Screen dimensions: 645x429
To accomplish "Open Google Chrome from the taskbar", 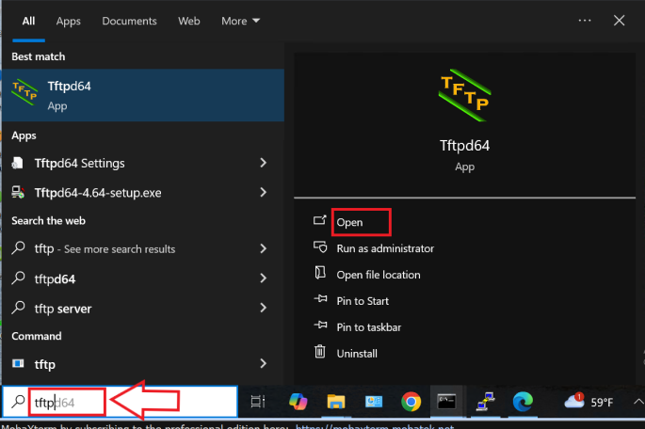I will (x=411, y=402).
